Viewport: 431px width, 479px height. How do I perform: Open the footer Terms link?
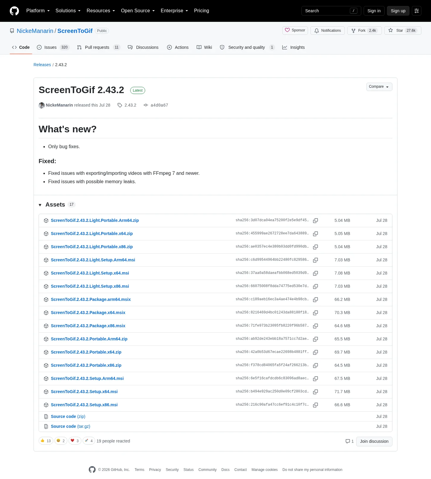tap(139, 470)
